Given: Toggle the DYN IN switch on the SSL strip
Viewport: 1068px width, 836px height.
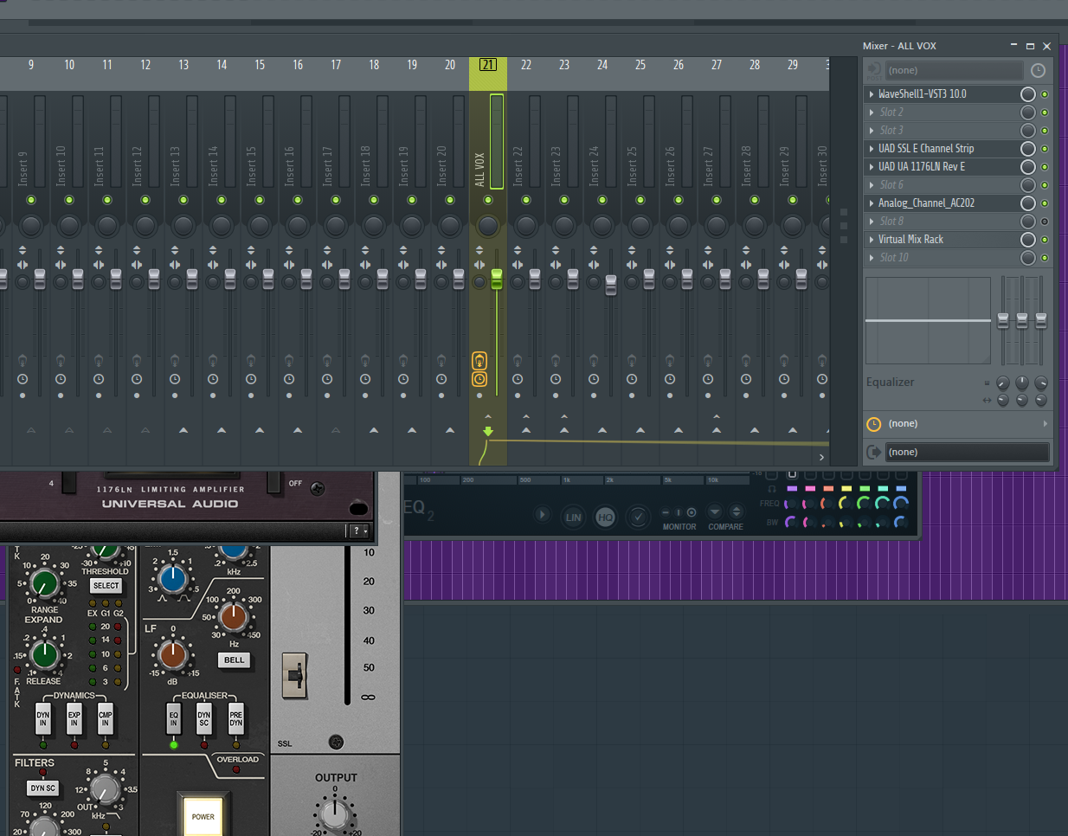Looking at the screenshot, I should (x=43, y=718).
